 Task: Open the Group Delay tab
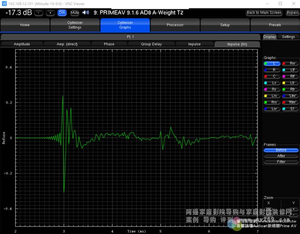click(150, 44)
